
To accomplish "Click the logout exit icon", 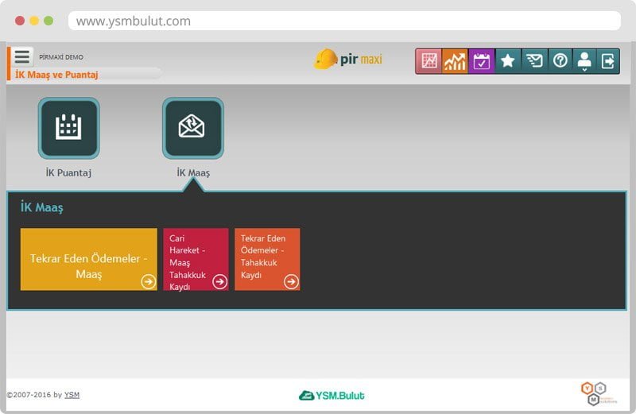I will pos(608,61).
